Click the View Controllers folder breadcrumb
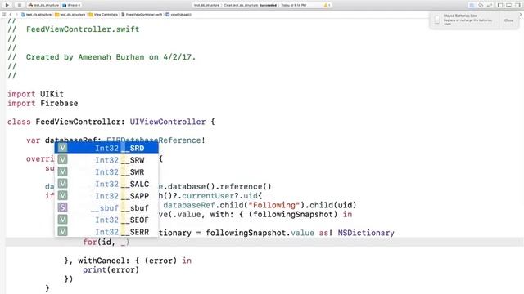524x294 pixels. (103, 15)
